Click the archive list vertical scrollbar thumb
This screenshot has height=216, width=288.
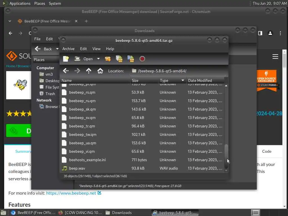[x=226, y=156]
